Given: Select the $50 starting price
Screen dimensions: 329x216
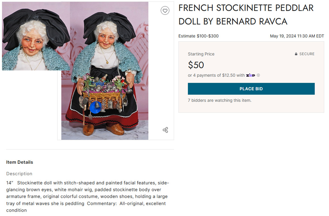Looking at the screenshot, I should pyautogui.click(x=196, y=65).
